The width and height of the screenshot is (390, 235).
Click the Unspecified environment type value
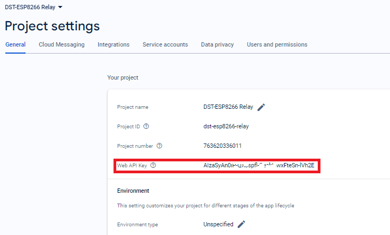(x=218, y=224)
